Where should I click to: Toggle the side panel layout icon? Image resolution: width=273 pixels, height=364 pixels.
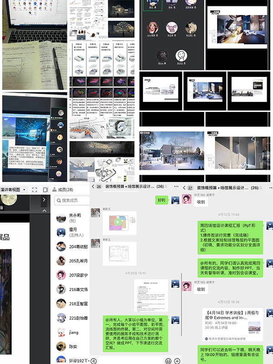[x=45, y=189]
